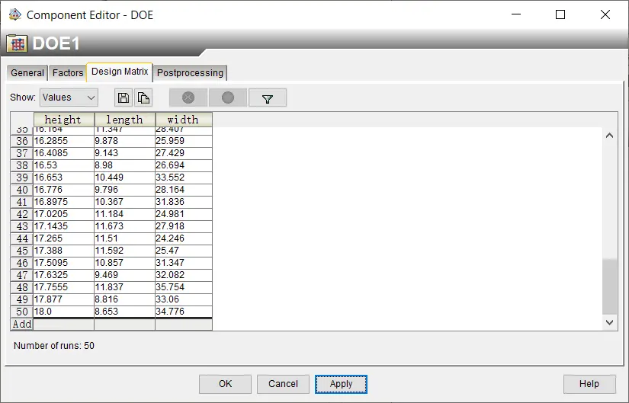Switch to the General tab
The width and height of the screenshot is (629, 403).
pos(27,73)
